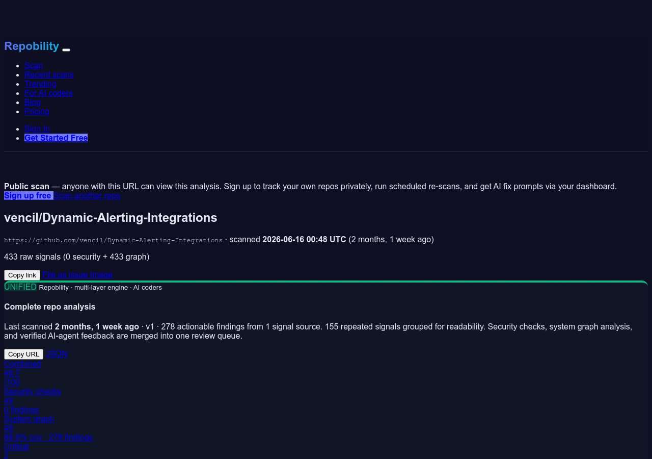This screenshot has width=652, height=459.
Task: Open the Pricing page
Action: point(37,111)
